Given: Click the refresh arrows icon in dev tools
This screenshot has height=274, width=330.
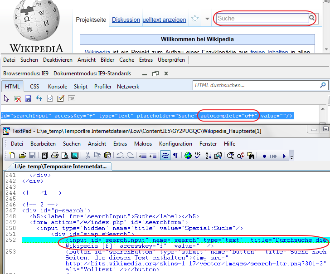Looking at the screenshot, I should point(39,98).
